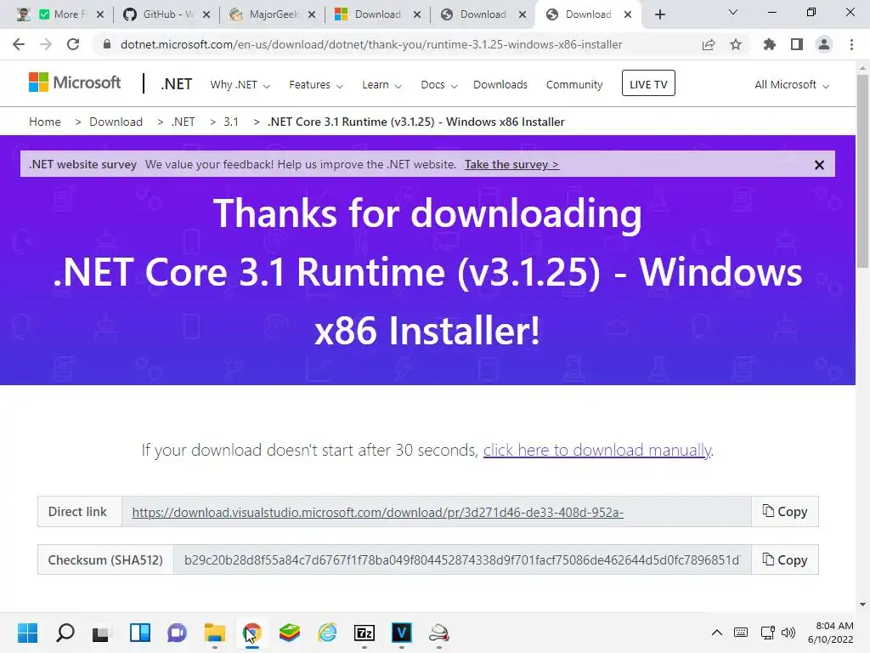The height and width of the screenshot is (653, 870).
Task: Open the volume tray icon
Action: (788, 632)
